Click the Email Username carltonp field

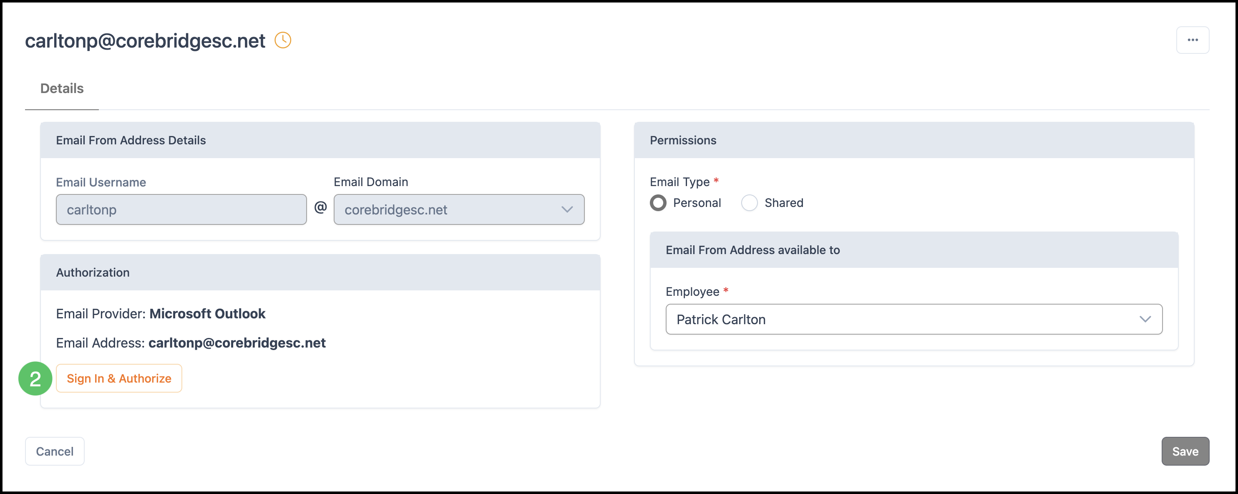(x=181, y=209)
